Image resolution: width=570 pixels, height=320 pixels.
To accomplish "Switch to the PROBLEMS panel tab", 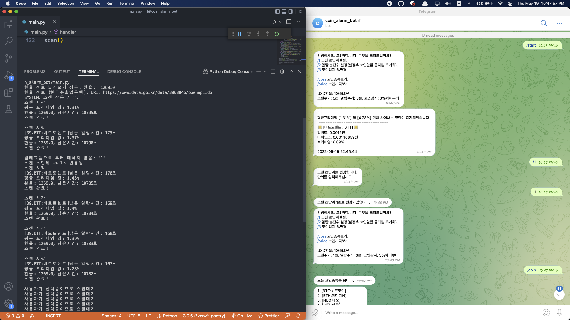I will pyautogui.click(x=35, y=71).
